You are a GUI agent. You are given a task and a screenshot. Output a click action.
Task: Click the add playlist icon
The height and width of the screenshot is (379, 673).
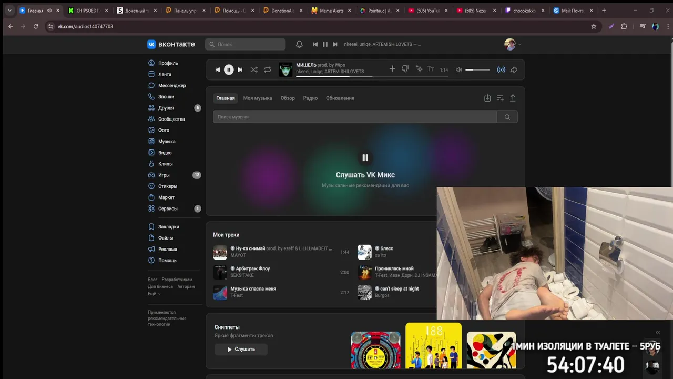point(500,98)
